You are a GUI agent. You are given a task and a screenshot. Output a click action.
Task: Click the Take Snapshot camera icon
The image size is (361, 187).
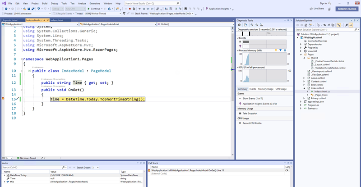[x=240, y=114]
